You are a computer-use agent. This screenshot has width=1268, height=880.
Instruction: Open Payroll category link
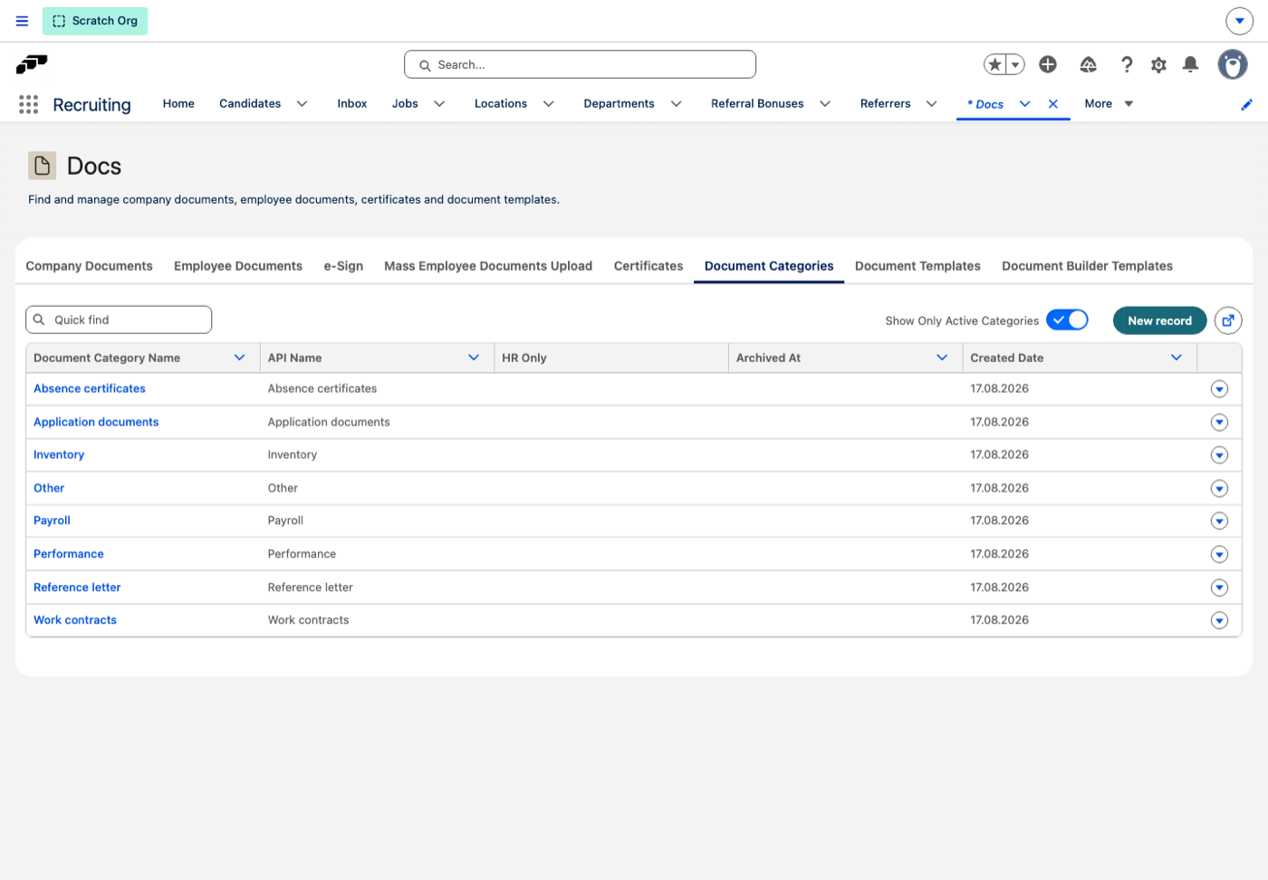click(x=52, y=521)
